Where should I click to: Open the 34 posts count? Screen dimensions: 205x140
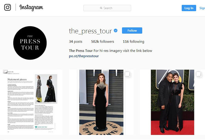(x=75, y=42)
